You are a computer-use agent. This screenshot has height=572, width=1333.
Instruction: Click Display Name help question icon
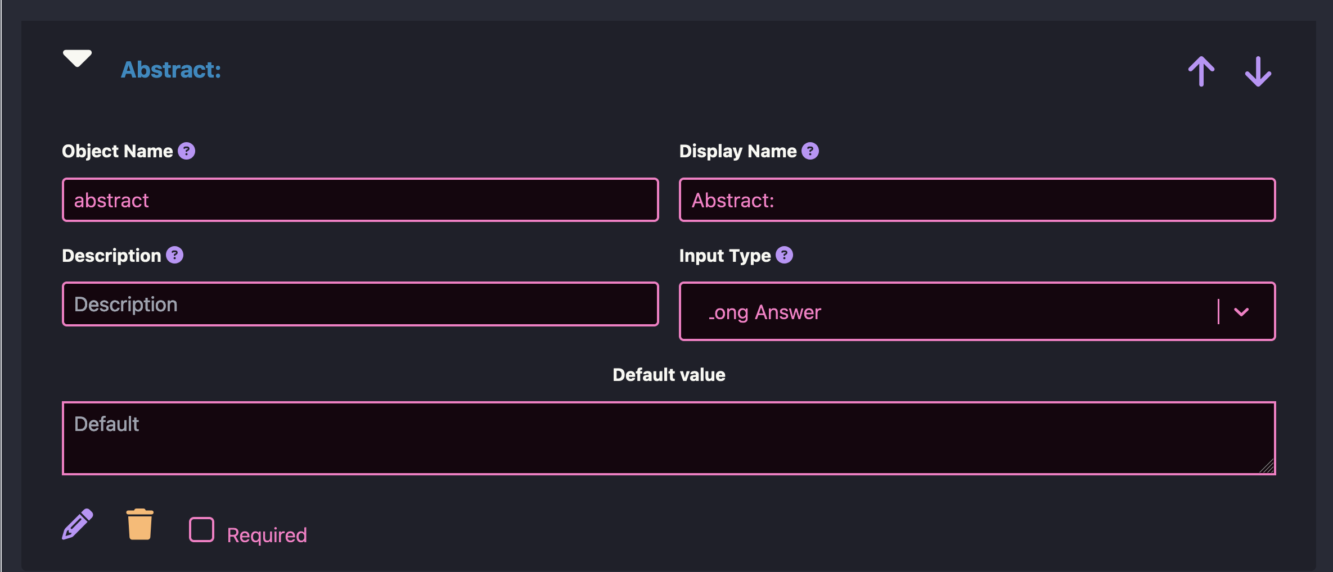pos(810,151)
